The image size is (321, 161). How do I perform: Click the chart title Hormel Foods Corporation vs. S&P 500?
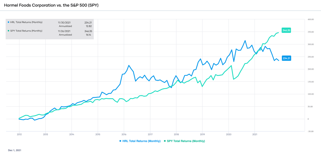(x=51, y=5)
